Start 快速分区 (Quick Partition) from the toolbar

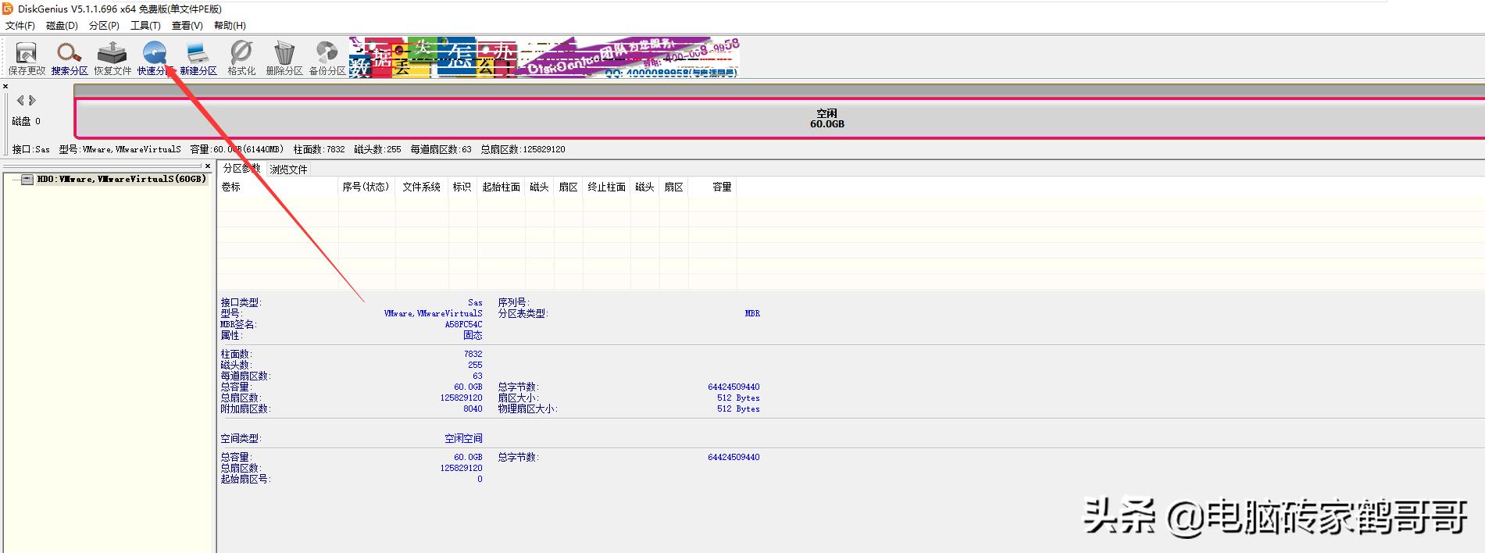[155, 57]
